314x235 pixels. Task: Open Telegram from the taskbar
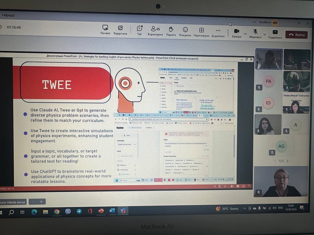(x=79, y=211)
